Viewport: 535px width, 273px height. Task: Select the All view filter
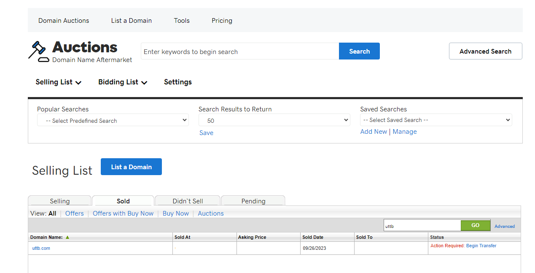point(52,214)
